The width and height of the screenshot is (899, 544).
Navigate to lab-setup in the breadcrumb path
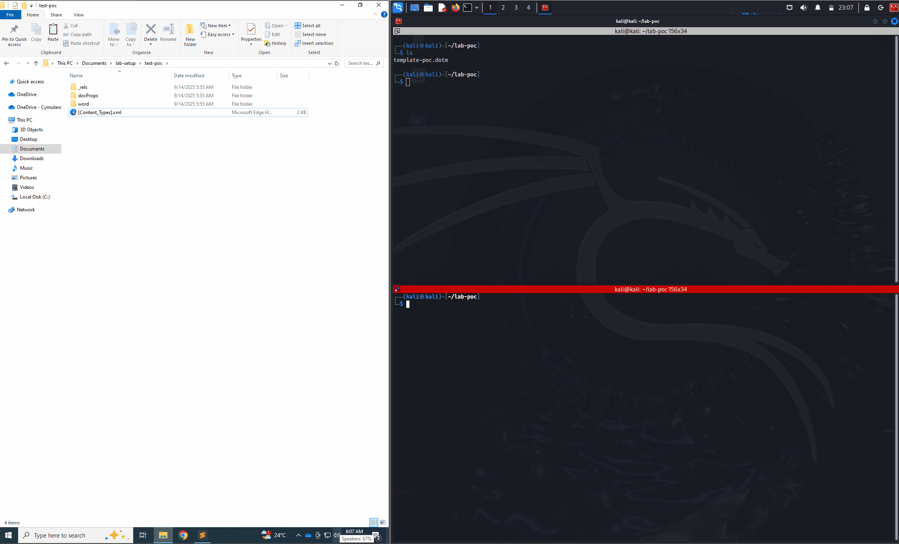click(125, 63)
